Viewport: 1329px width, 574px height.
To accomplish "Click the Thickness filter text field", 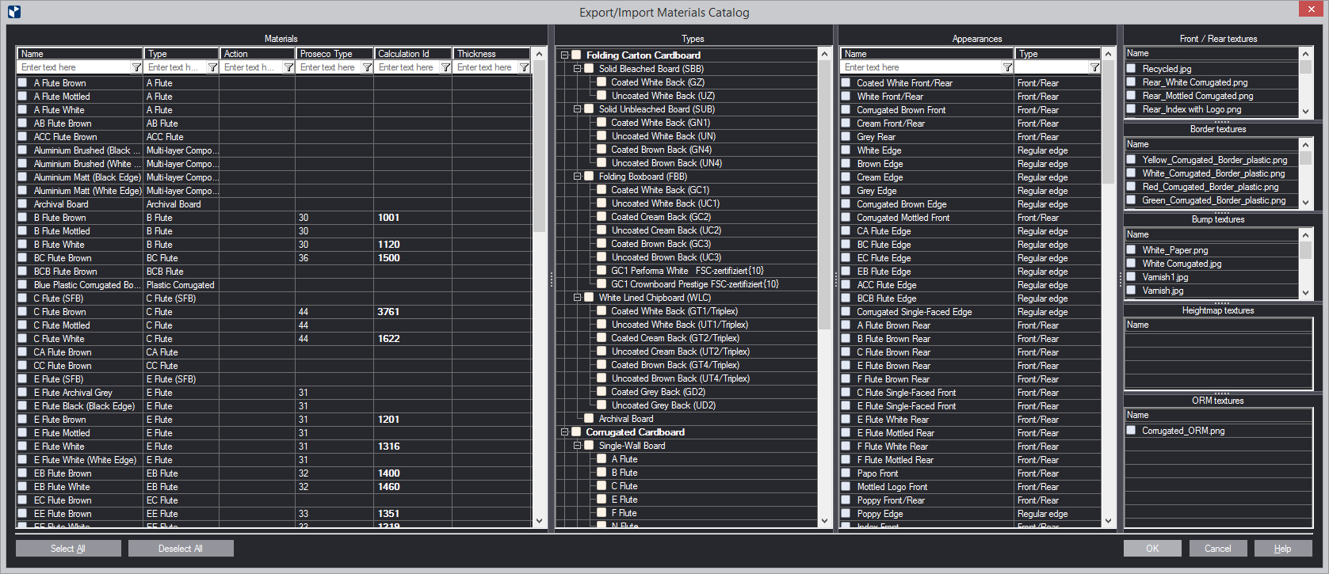I will click(x=486, y=67).
